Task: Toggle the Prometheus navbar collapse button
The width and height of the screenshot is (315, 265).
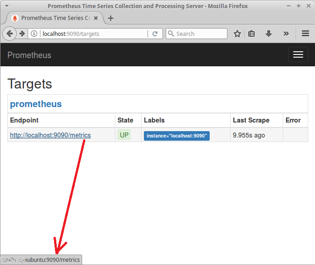Action: 298,54
